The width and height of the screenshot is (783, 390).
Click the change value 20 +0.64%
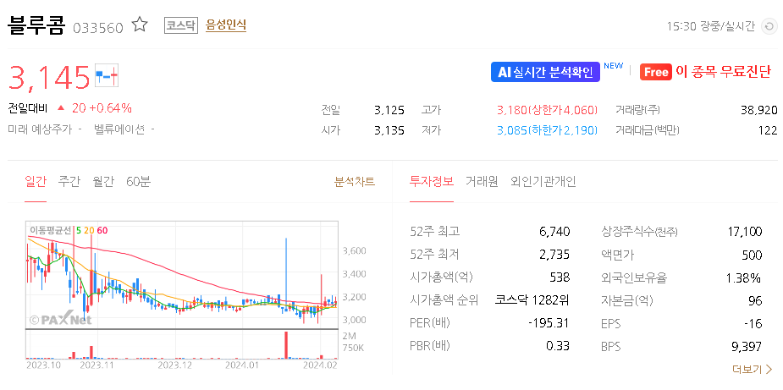pyautogui.click(x=102, y=107)
